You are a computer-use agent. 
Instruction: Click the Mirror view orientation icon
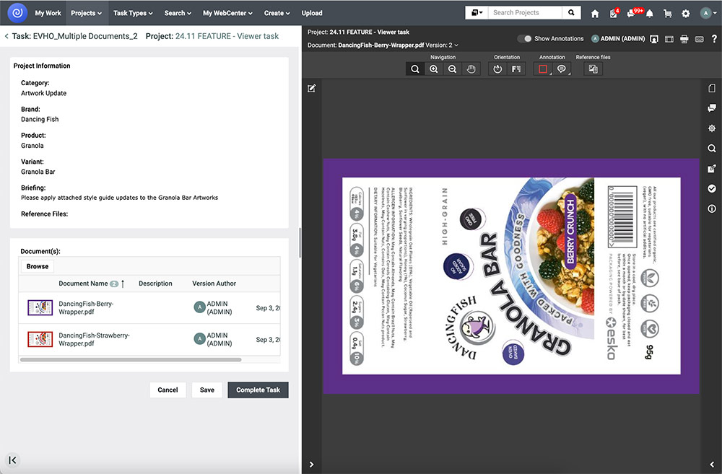[516, 69]
